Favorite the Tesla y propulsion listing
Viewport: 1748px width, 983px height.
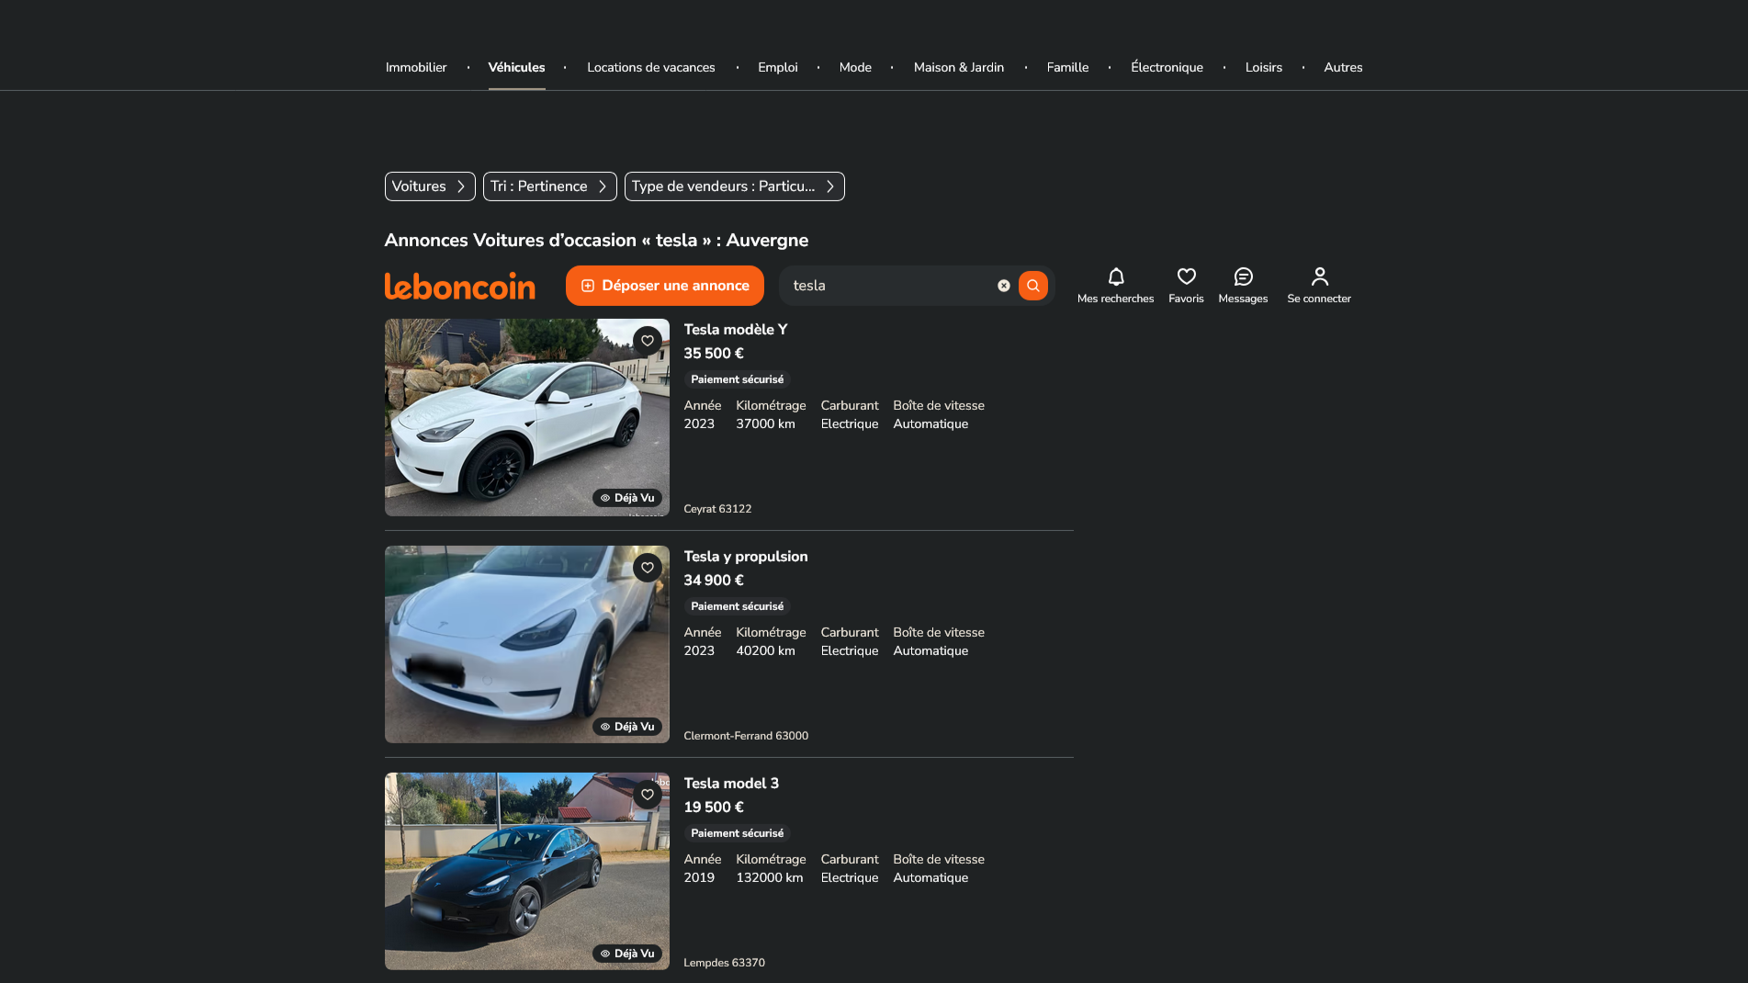[x=648, y=568]
